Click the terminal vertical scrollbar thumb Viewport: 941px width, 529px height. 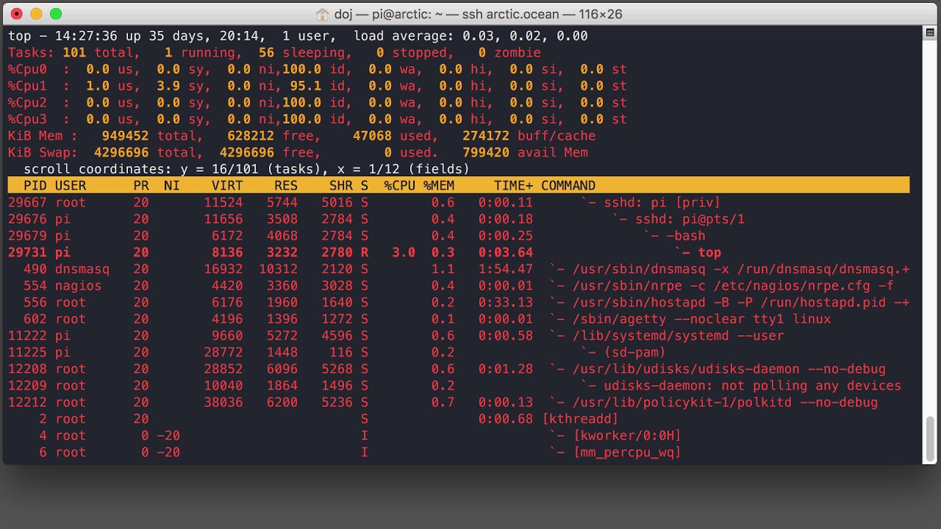931,439
